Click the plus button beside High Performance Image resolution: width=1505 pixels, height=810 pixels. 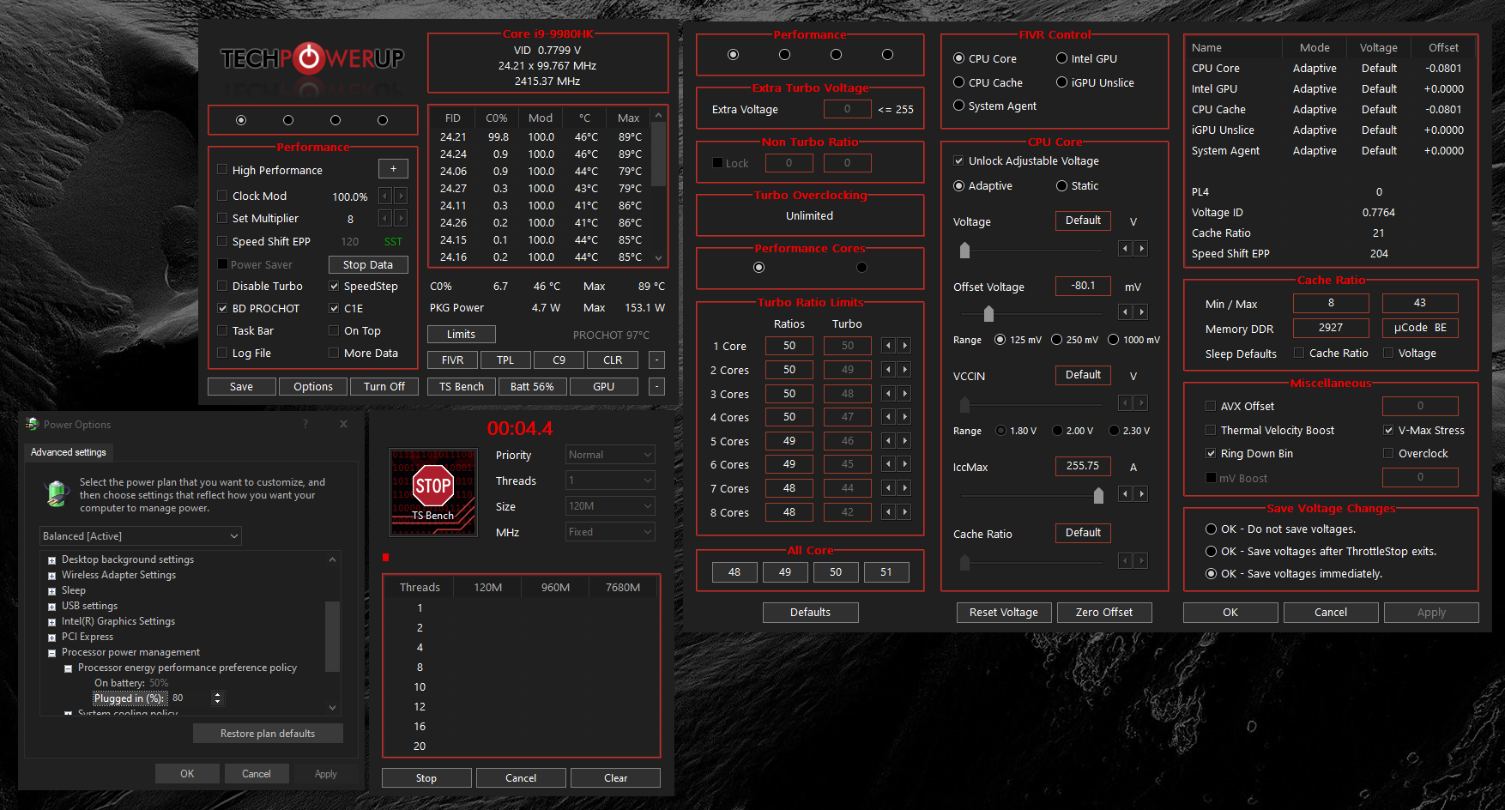(393, 169)
